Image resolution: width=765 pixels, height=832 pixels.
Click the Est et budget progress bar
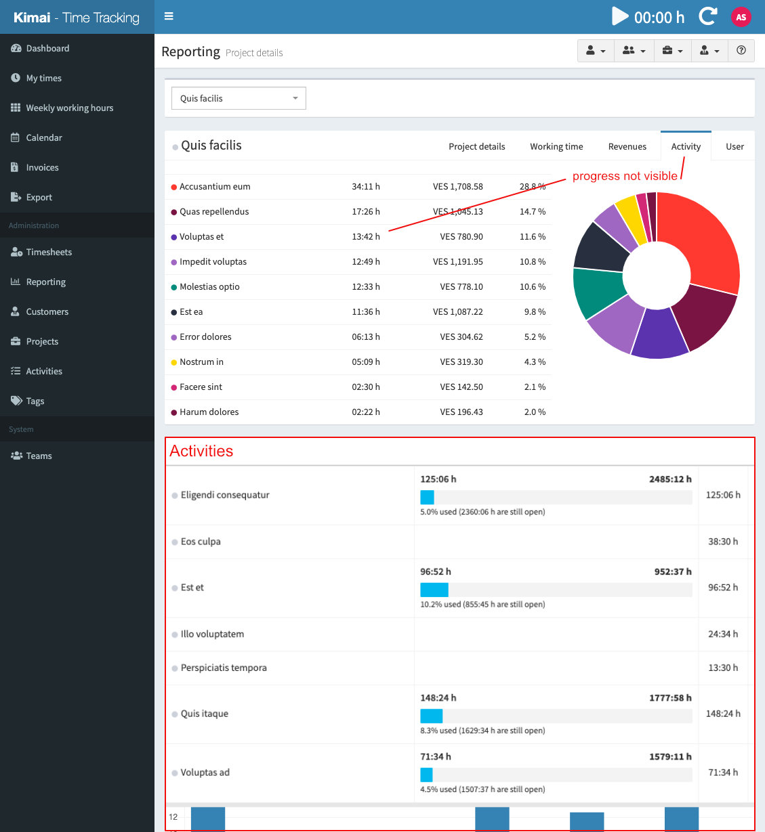(x=556, y=590)
